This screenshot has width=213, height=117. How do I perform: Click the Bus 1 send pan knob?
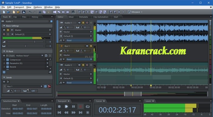coord(29,90)
